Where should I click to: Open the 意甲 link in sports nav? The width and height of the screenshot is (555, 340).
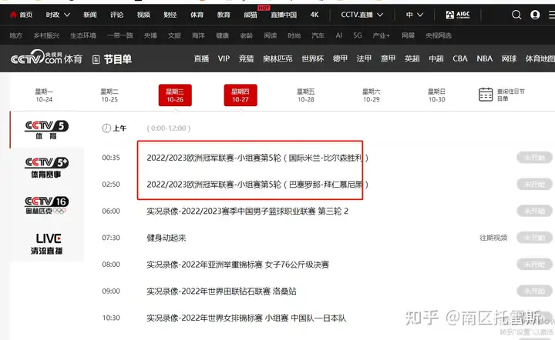[x=388, y=58]
